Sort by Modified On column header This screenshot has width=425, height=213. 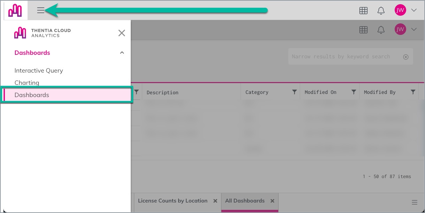pyautogui.click(x=320, y=93)
